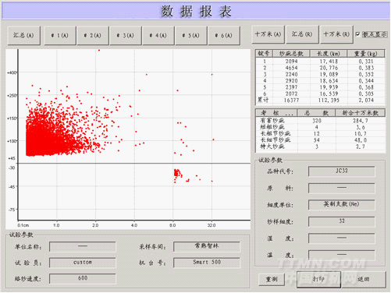Viewport: 391px width, 293px height.
Task: View spindle #5(A) results
Action: (191, 35)
